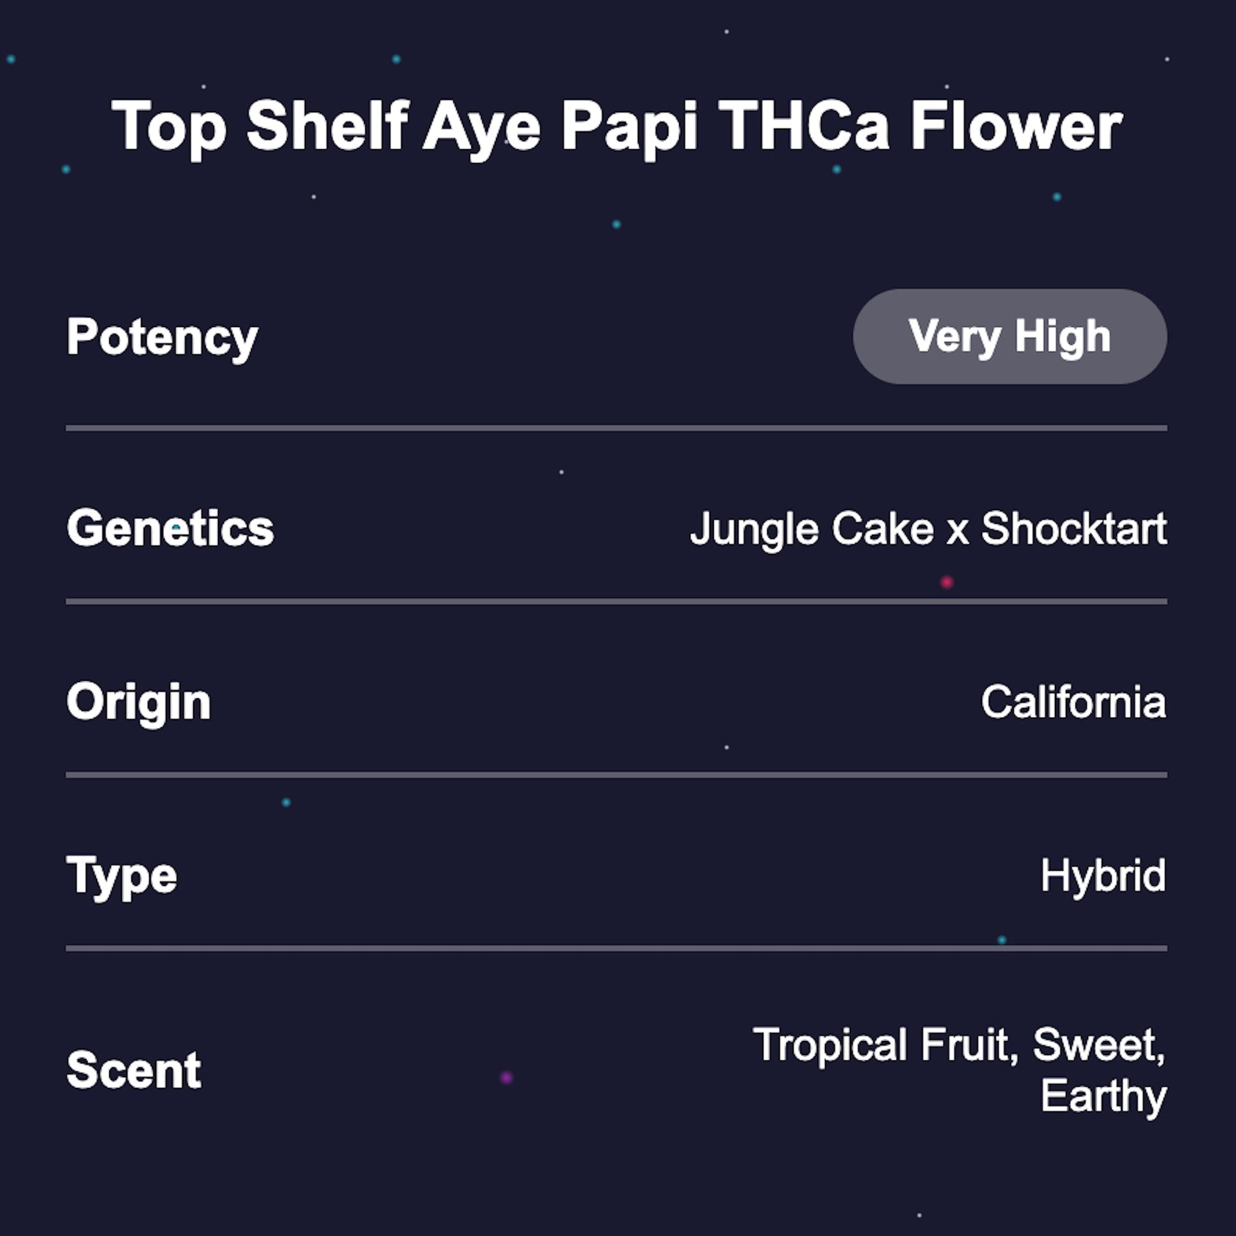Select the Hybrid type value
This screenshot has height=1236, width=1236.
1103,876
